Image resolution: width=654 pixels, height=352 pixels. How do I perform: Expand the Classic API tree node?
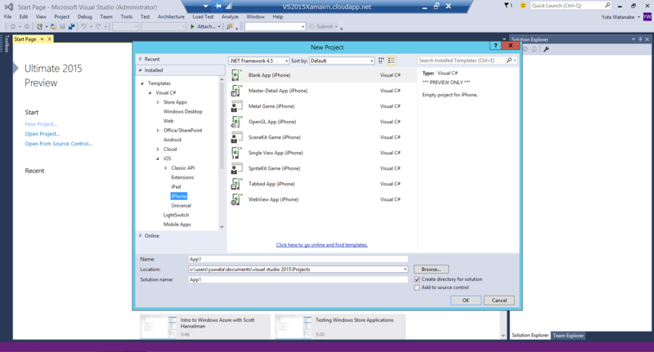(x=166, y=168)
